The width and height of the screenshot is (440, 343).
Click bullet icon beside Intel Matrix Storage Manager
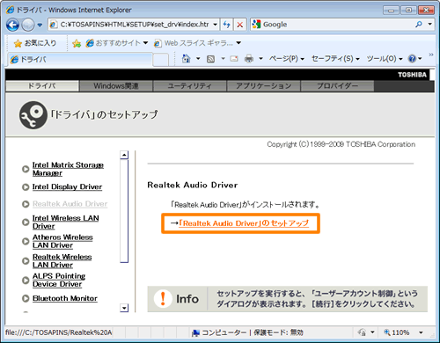26,169
